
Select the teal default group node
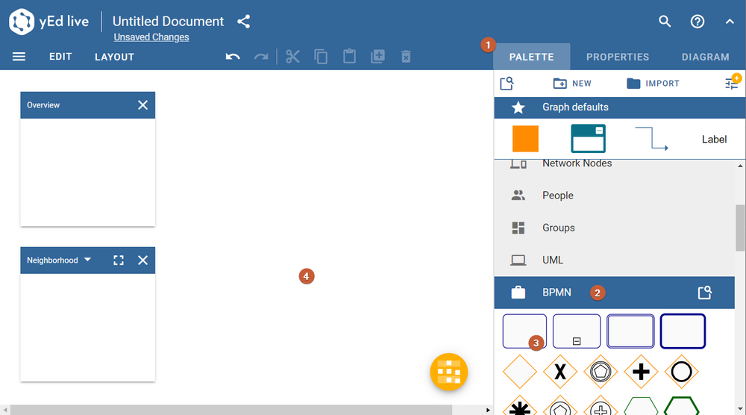[588, 139]
